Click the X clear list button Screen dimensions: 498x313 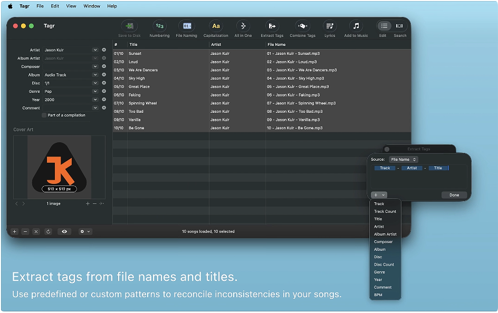(x=36, y=231)
